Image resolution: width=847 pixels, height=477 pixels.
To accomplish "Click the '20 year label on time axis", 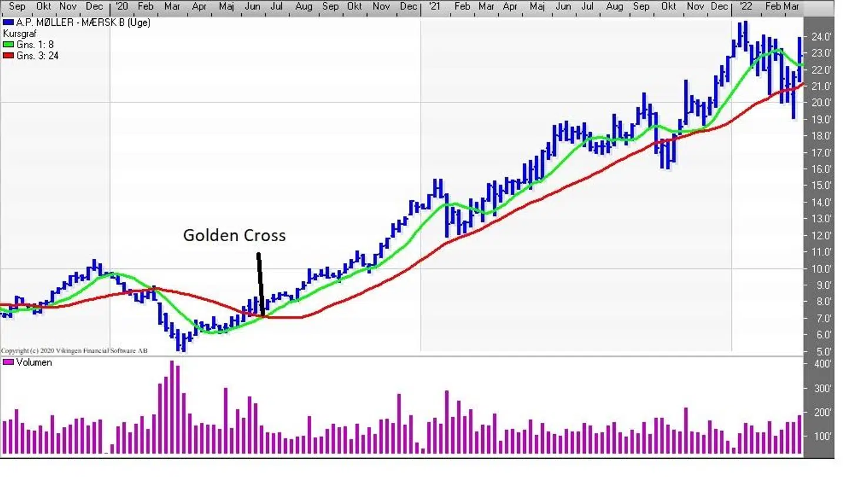I will pyautogui.click(x=121, y=6).
